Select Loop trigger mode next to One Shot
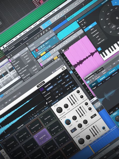The width and height of the screenshot is (119, 159). tap(55, 85)
